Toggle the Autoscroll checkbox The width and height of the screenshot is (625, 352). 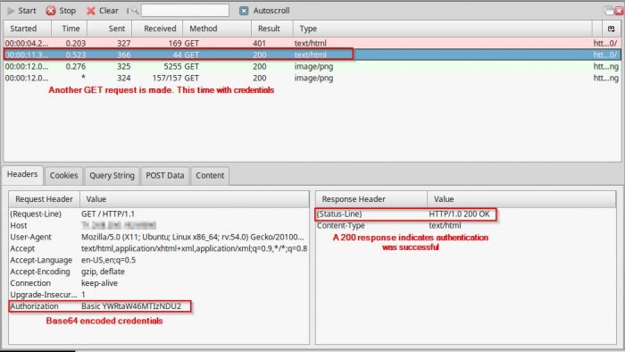click(244, 11)
